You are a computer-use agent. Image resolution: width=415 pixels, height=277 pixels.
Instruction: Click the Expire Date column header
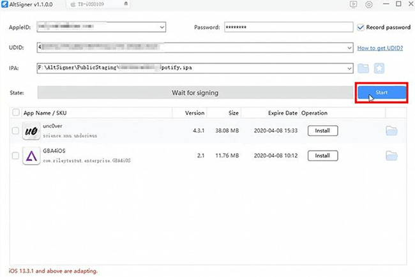coord(282,112)
